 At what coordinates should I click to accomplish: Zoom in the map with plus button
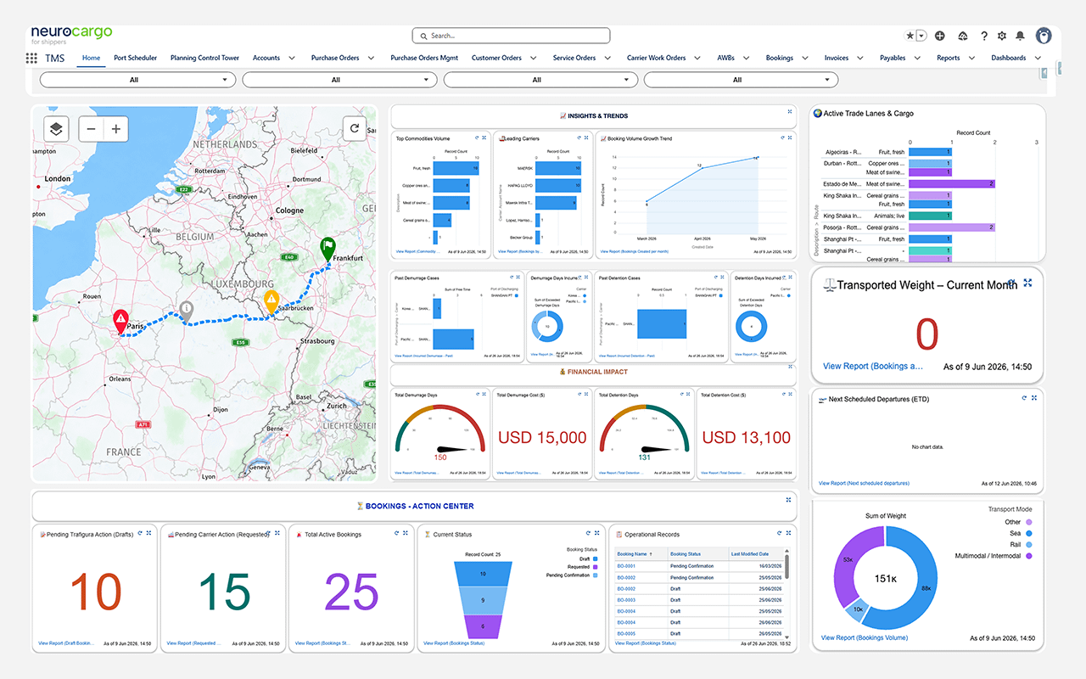(x=116, y=129)
